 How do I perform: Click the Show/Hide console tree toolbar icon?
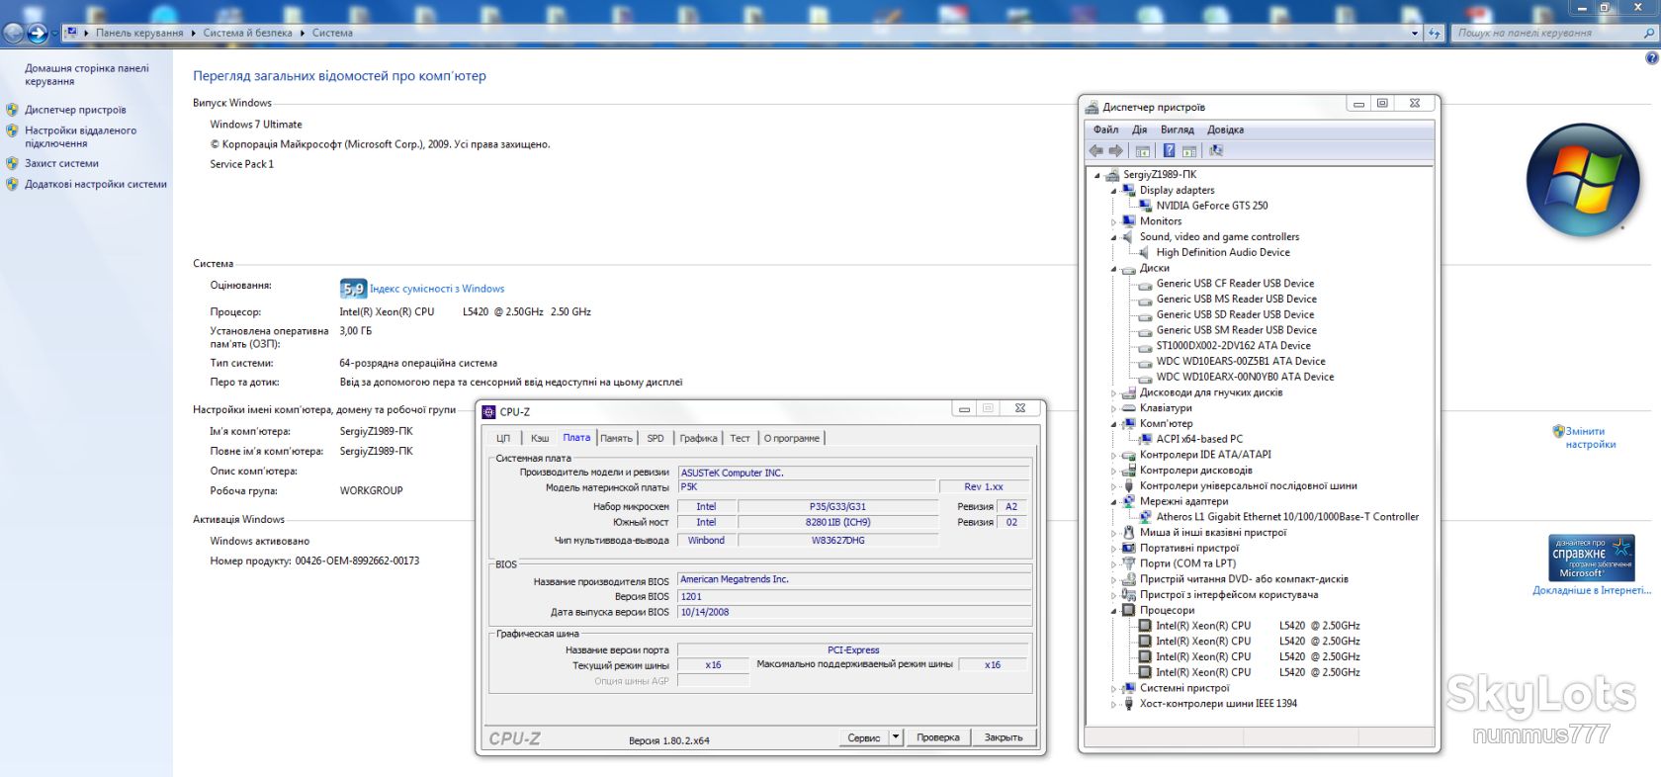[1143, 151]
